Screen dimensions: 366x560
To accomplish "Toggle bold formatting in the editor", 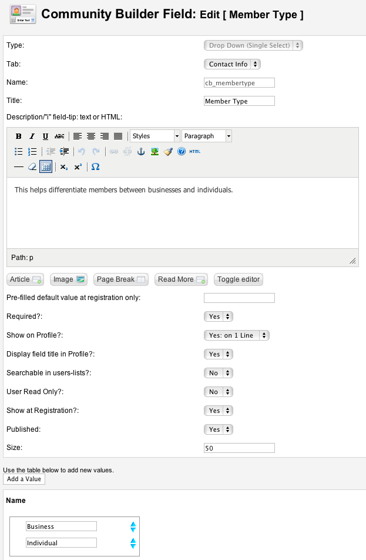I will (x=19, y=136).
